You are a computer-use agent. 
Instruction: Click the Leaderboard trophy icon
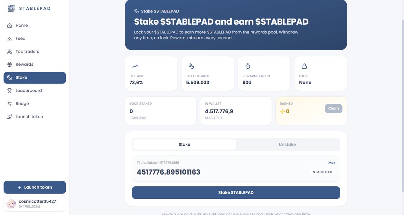(9, 91)
